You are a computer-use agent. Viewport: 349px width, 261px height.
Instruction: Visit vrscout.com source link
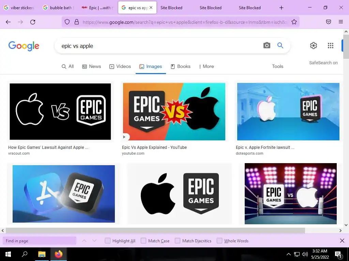(19, 153)
